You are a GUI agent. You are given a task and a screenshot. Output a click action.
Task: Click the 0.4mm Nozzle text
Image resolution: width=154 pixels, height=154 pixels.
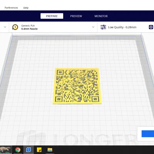[x=29, y=29]
